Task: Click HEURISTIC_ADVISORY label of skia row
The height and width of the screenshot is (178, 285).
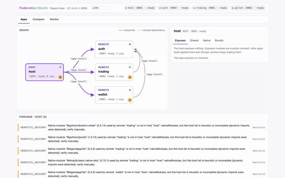Action: coord(33,162)
